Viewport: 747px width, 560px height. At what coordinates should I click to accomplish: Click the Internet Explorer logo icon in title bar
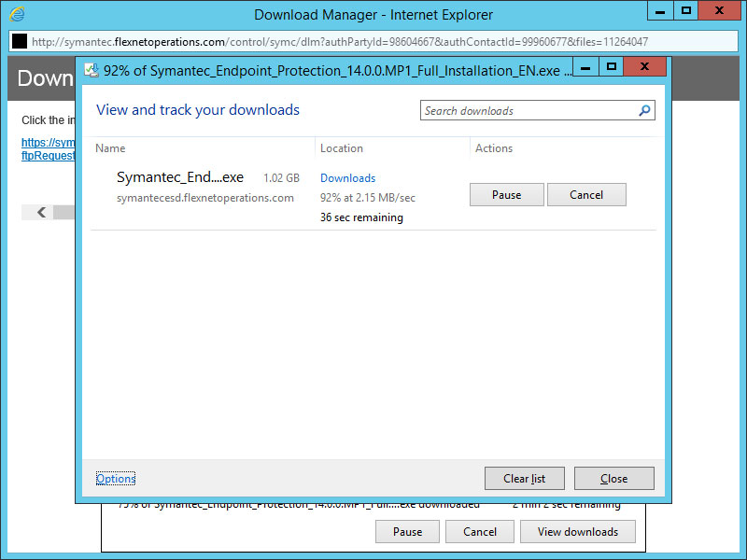(x=17, y=14)
